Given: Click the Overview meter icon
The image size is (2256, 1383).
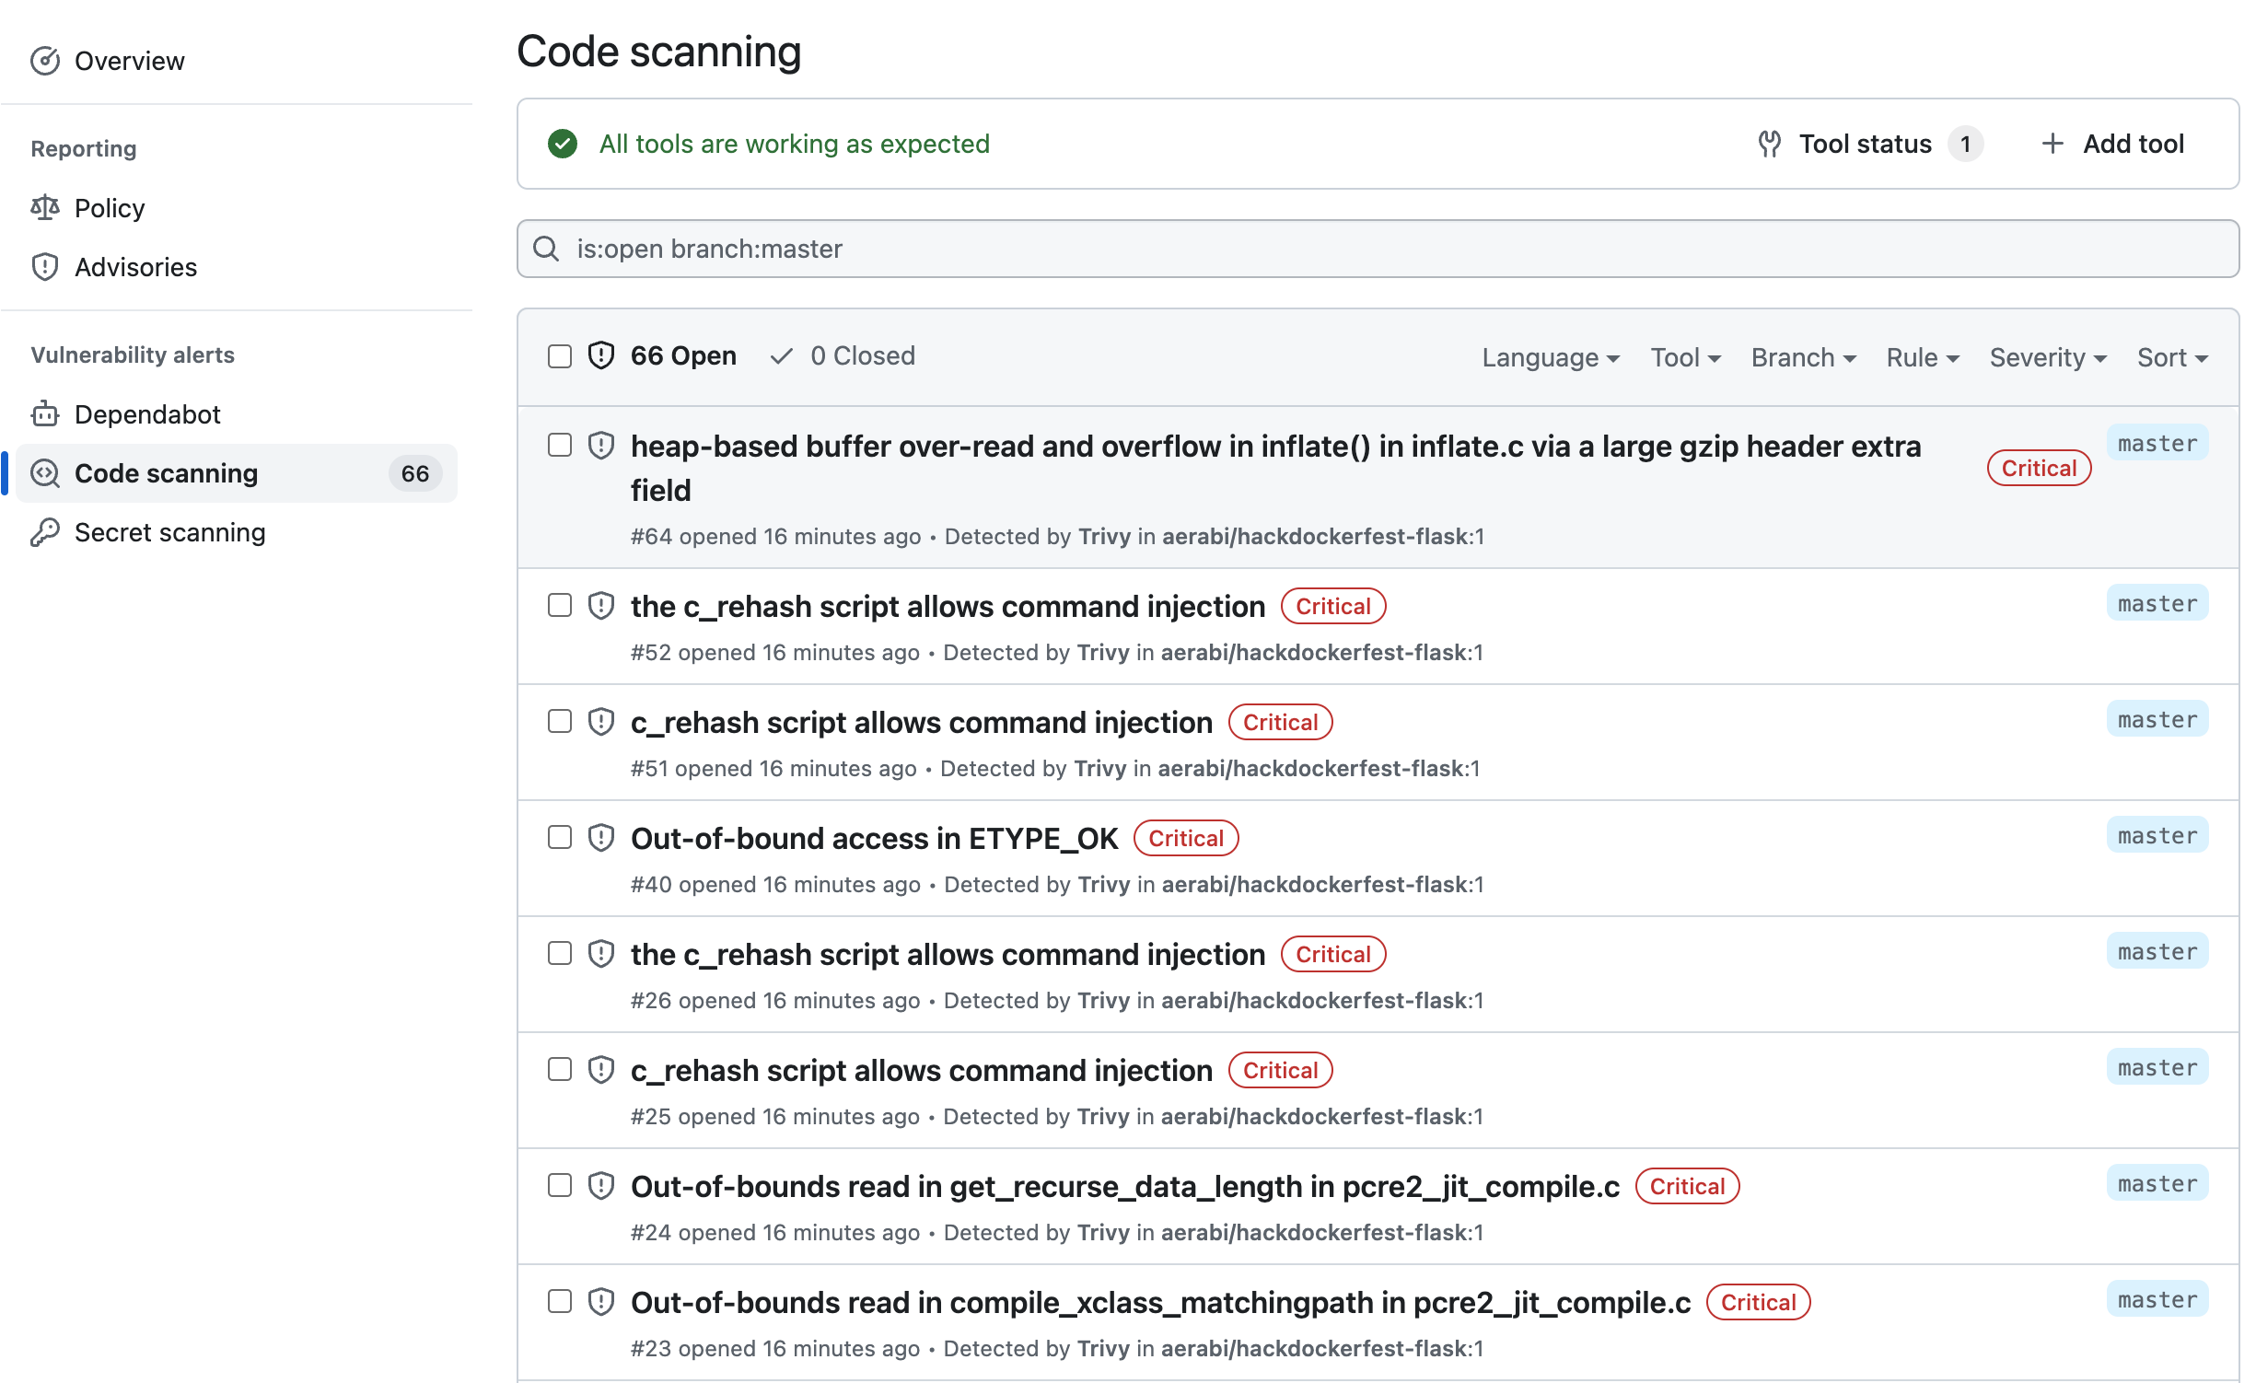Looking at the screenshot, I should (x=45, y=61).
